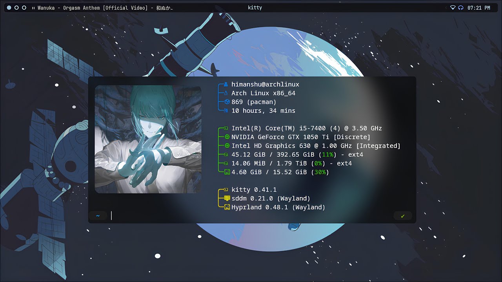
Task: Click the green checkmark status segment
Action: [403, 216]
